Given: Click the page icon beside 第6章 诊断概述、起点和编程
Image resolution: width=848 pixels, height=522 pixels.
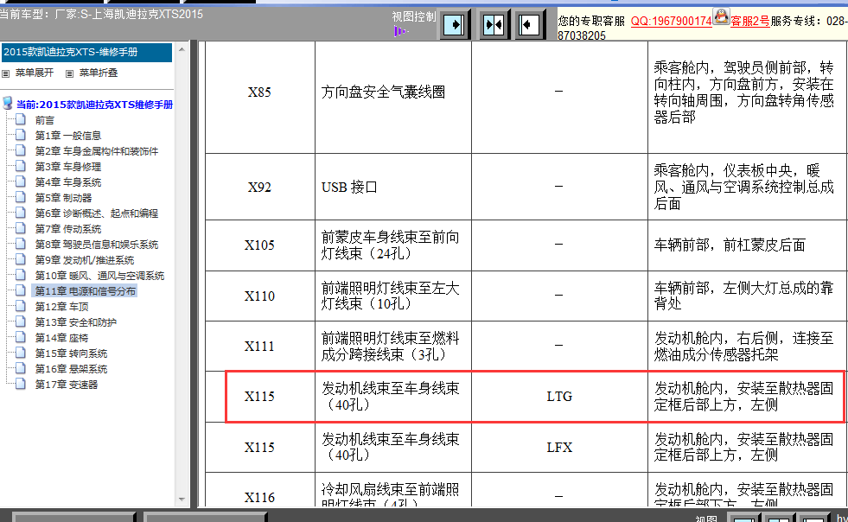Looking at the screenshot, I should pos(21,213).
